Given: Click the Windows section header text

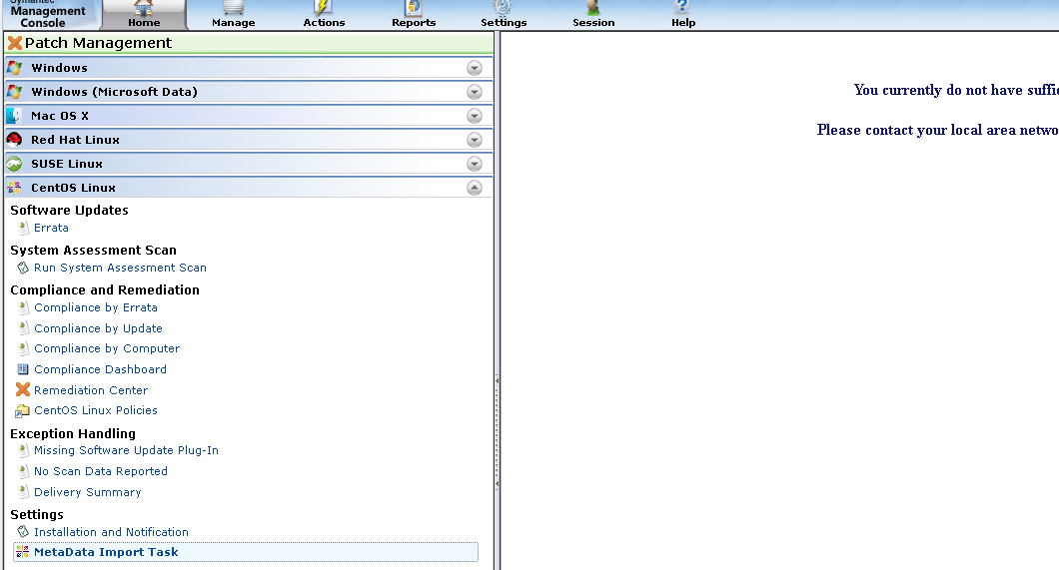Looking at the screenshot, I should (x=59, y=68).
